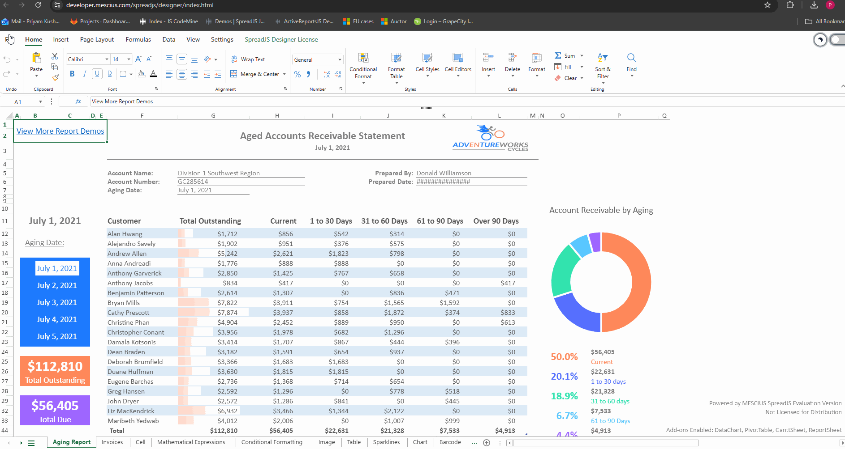Switch to the Invoices sheet tab
The image size is (845, 449).
point(112,442)
